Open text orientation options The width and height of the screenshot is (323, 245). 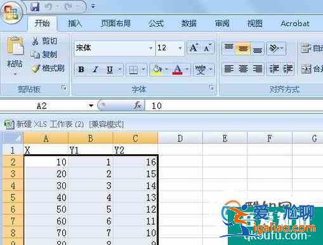(x=276, y=48)
